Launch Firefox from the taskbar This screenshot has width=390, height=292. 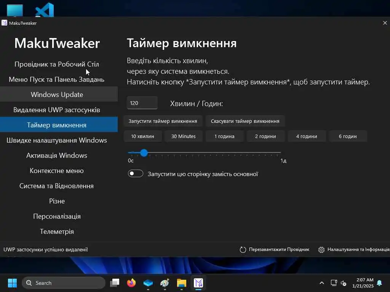click(131, 283)
